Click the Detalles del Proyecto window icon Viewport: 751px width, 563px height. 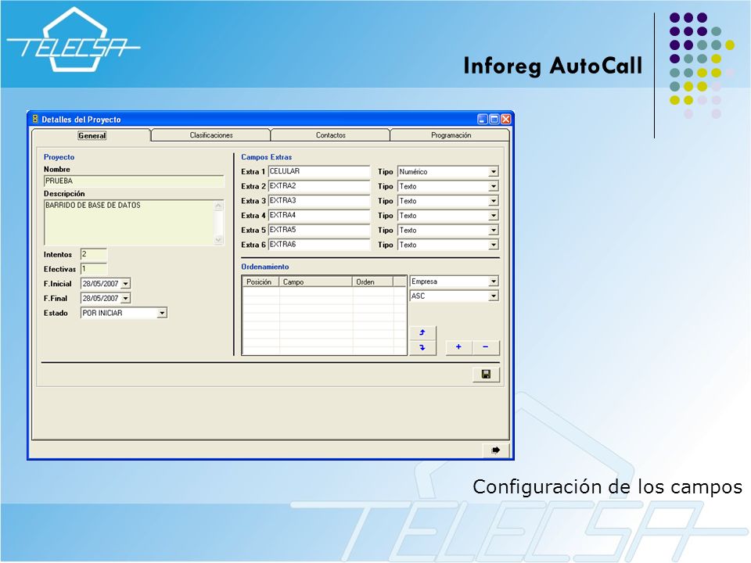35,119
